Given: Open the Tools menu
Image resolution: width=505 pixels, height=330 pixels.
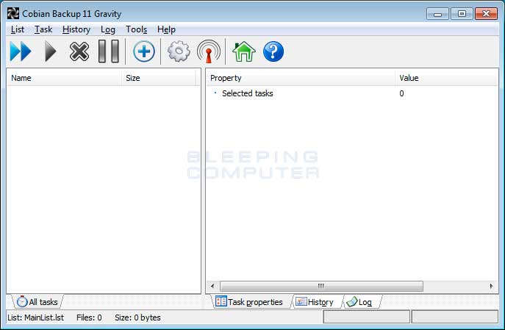Looking at the screenshot, I should pos(136,29).
